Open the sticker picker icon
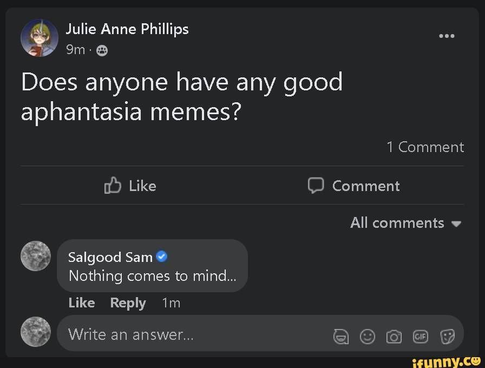The image size is (485, 368). coord(447,337)
